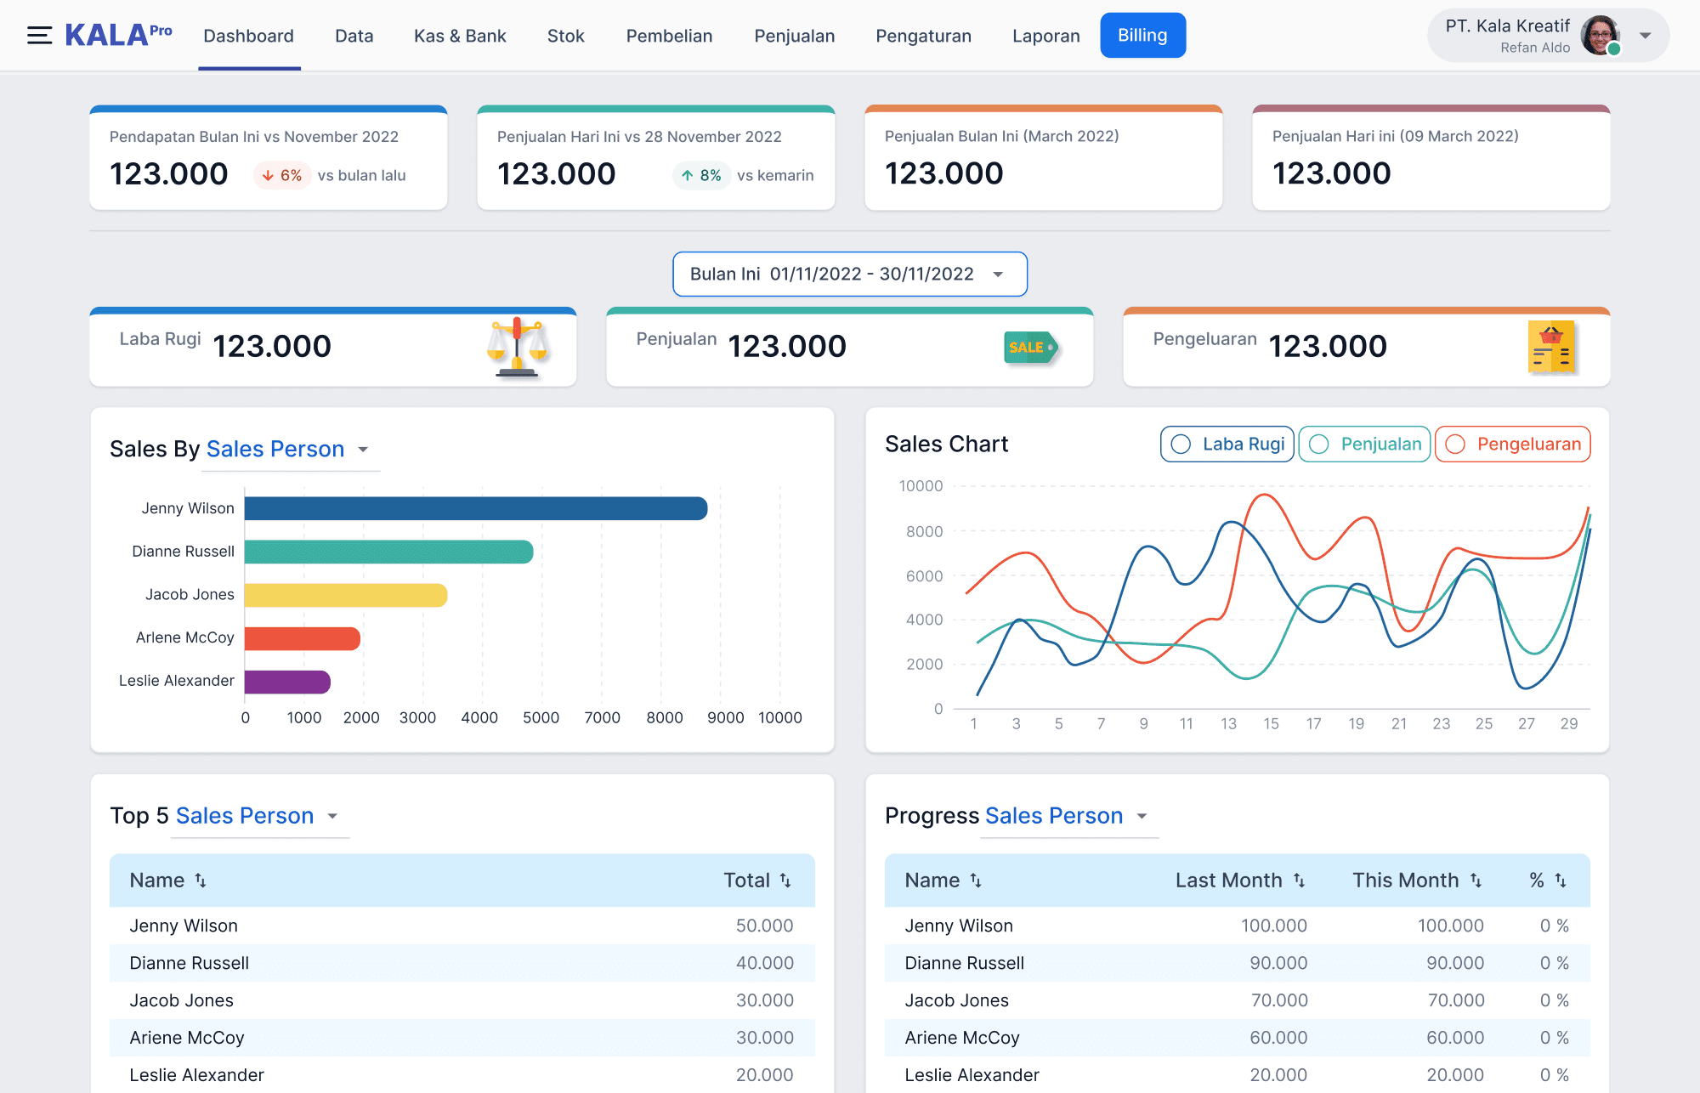This screenshot has width=1700, height=1093.
Task: Sort Top 5 table by Name
Action: tap(201, 881)
